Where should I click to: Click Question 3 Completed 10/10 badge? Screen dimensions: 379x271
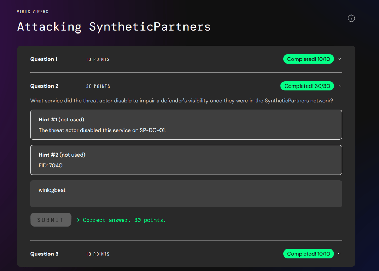[x=308, y=254]
